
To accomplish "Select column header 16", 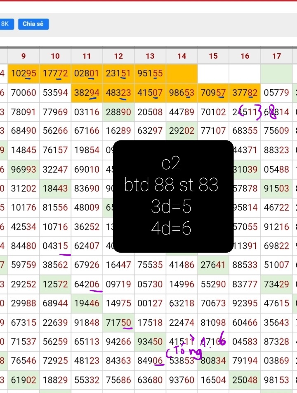I will [245, 56].
